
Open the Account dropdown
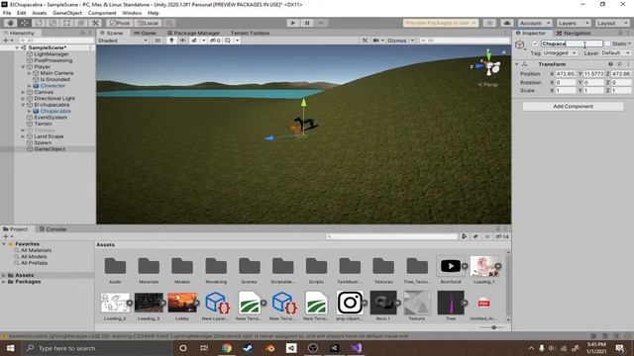tap(535, 23)
